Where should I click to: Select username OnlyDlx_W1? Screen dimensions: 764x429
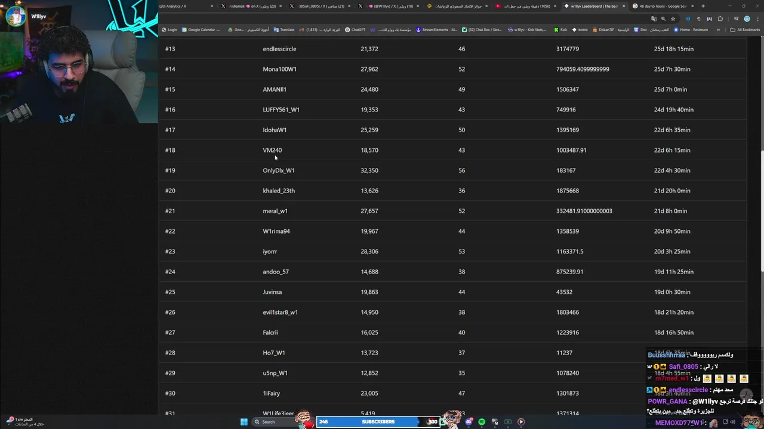point(279,170)
